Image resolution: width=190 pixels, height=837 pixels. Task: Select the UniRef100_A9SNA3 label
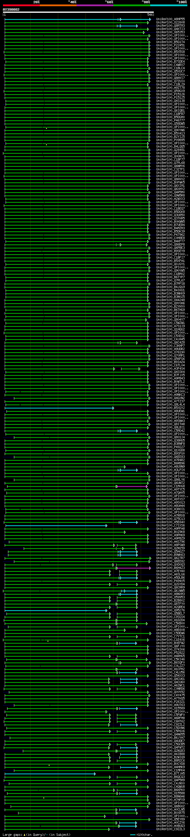[170, 421]
